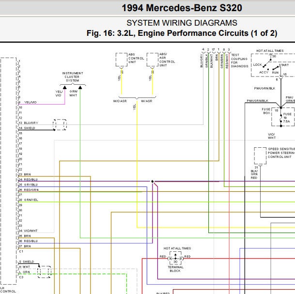This screenshot has height=294, width=295.
Task: Click the terminal block 30 symbol
Action: click(x=175, y=258)
